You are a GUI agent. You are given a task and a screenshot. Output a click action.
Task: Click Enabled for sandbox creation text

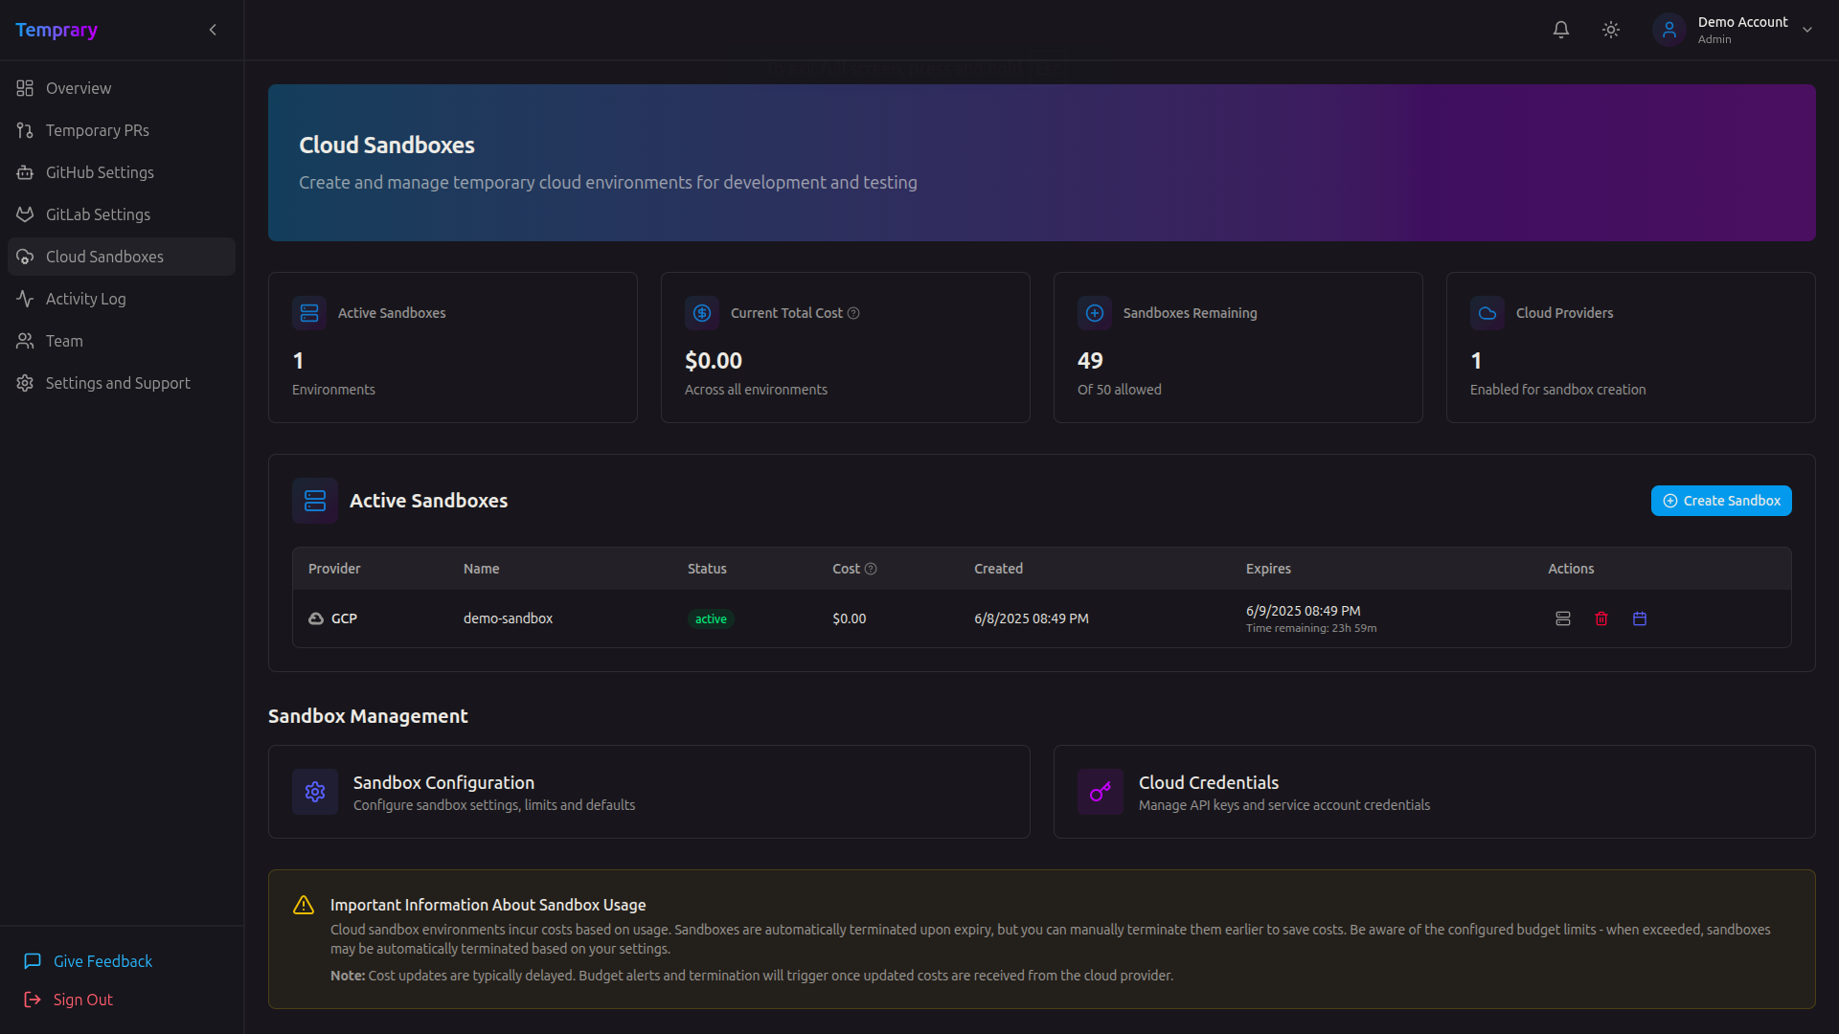coord(1557,390)
